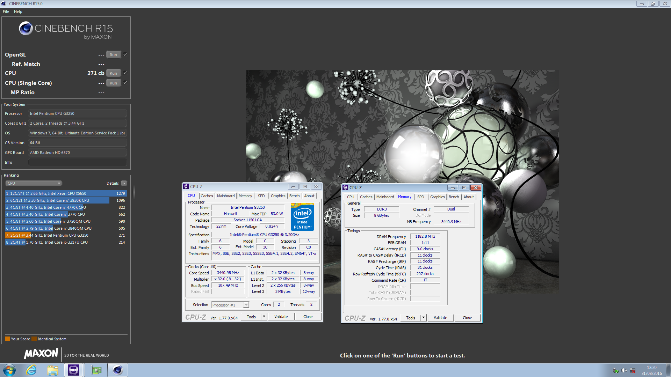Open Windows Explorer from the taskbar
The height and width of the screenshot is (377, 671).
pos(53,370)
